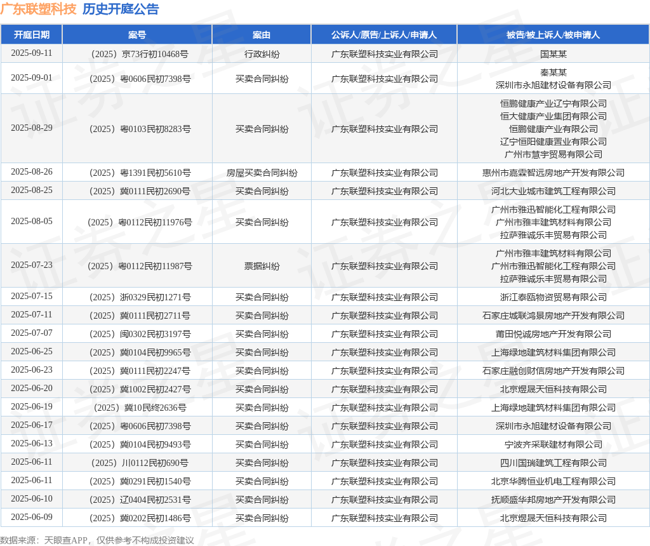The image size is (650, 546).
Task: Click case number "(2025)冀0104民初9965号"
Action: pyautogui.click(x=140, y=352)
